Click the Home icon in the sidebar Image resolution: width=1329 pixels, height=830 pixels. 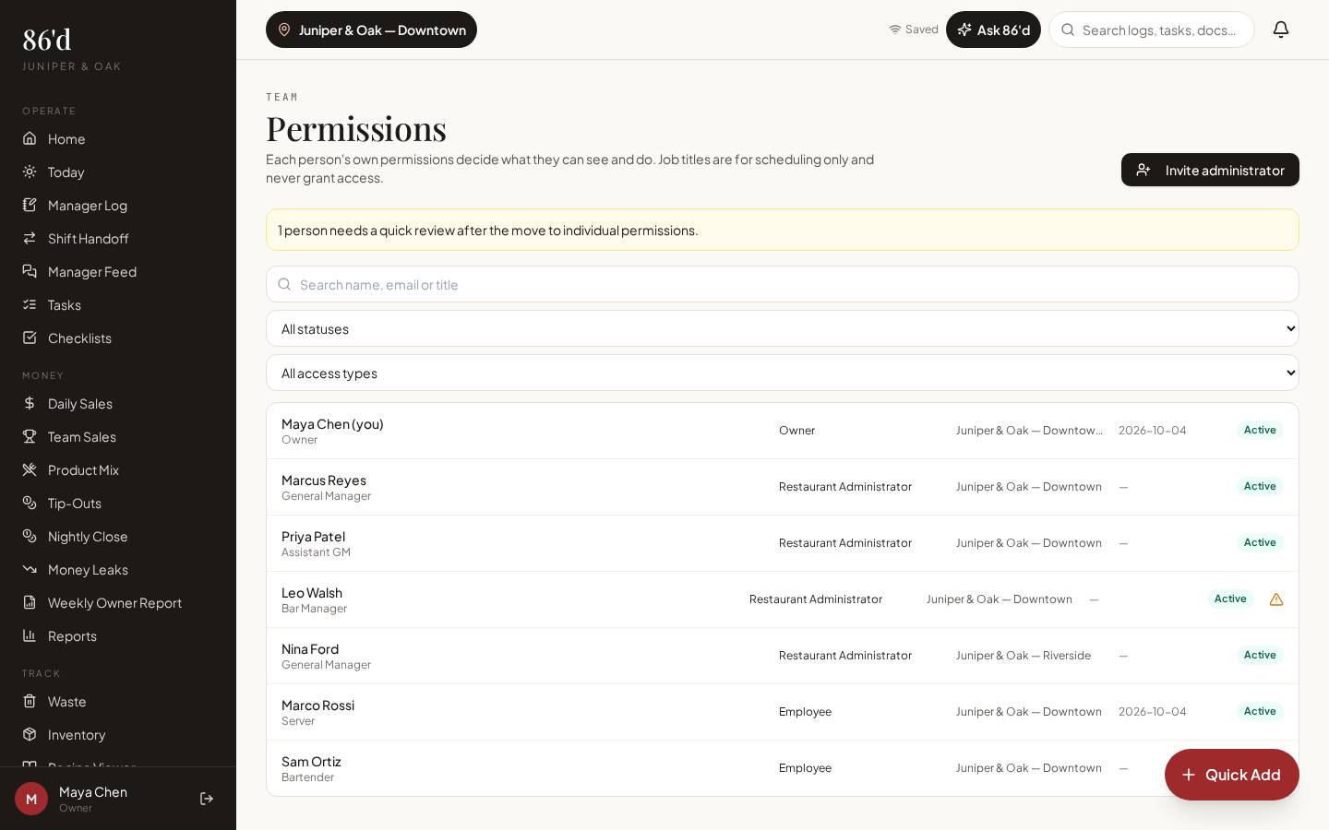pyautogui.click(x=30, y=138)
